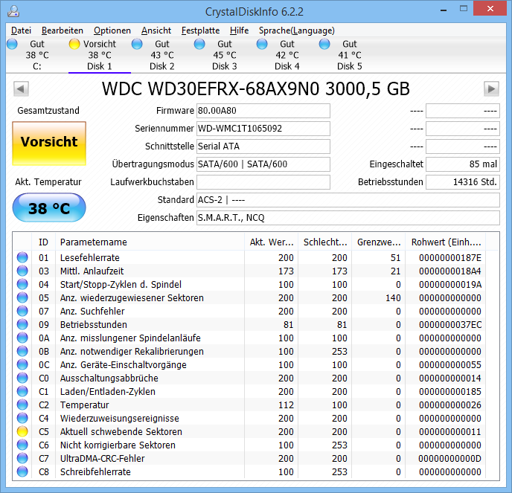Image resolution: width=512 pixels, height=493 pixels.
Task: Click the blue status orb for Disk 5
Action: click(324, 44)
